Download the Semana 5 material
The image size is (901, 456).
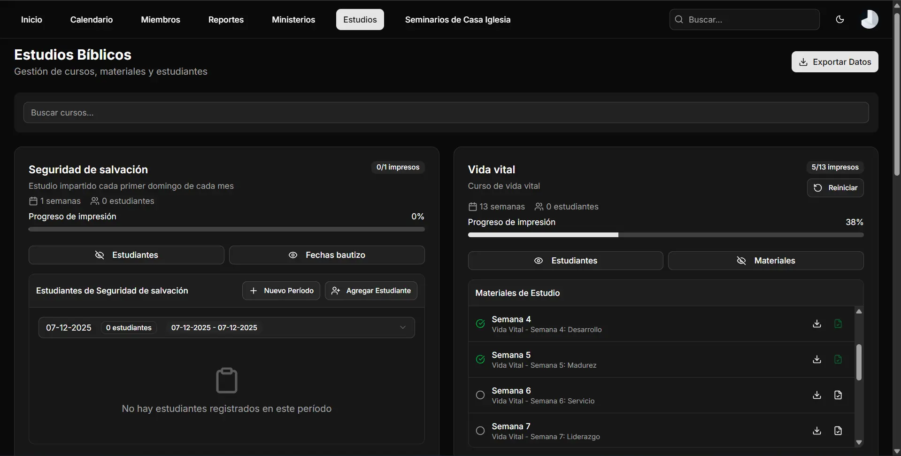click(x=816, y=359)
